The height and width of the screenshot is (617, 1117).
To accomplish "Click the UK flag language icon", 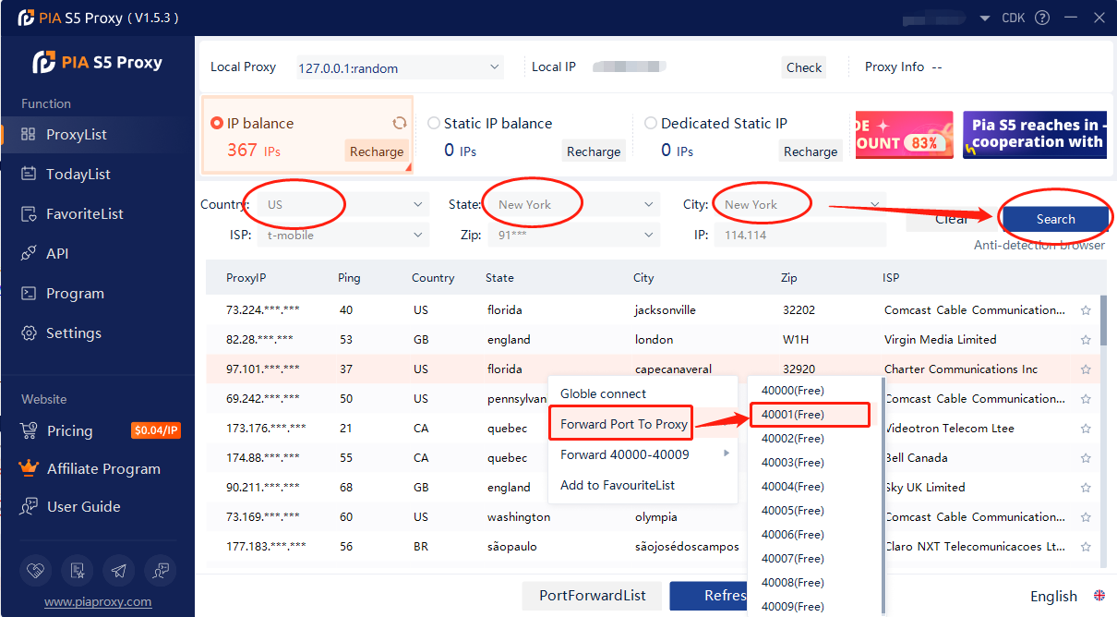I will 1099,596.
